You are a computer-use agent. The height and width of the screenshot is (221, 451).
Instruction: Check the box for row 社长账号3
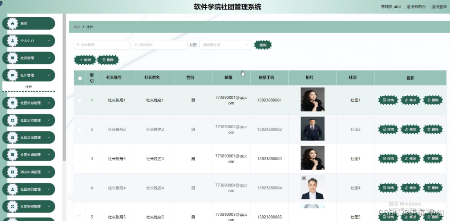[x=79, y=159]
